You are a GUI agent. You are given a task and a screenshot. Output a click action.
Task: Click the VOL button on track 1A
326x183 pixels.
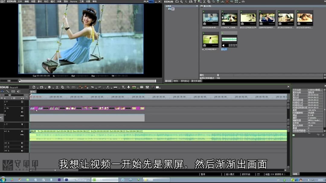click(22, 134)
